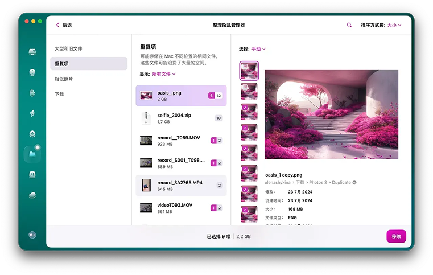Screen dimensions: 433x275
Task: Open Photos 2 in the file path
Action: click(x=318, y=182)
